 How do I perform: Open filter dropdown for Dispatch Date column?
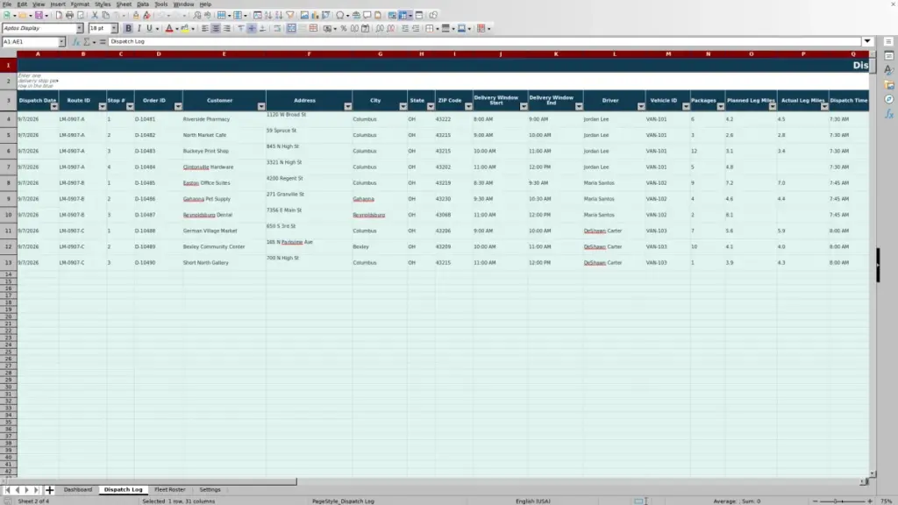[x=54, y=106]
